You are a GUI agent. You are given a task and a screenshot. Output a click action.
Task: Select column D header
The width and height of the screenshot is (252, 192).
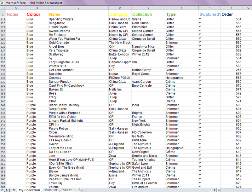(x=120, y=8)
